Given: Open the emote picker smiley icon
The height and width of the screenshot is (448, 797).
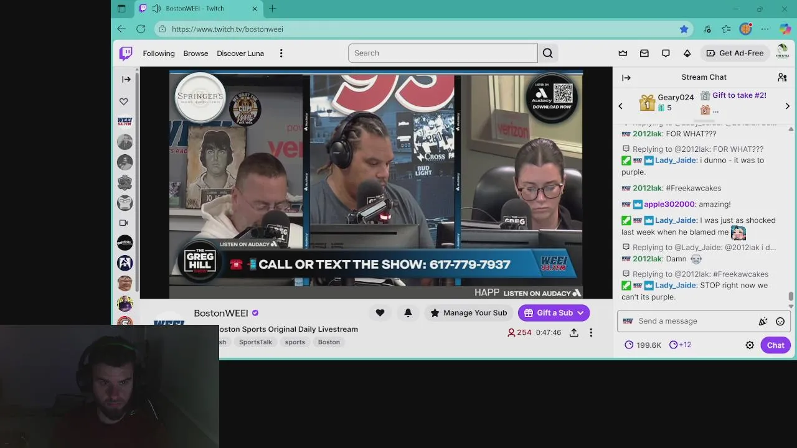Looking at the screenshot, I should pos(780,322).
